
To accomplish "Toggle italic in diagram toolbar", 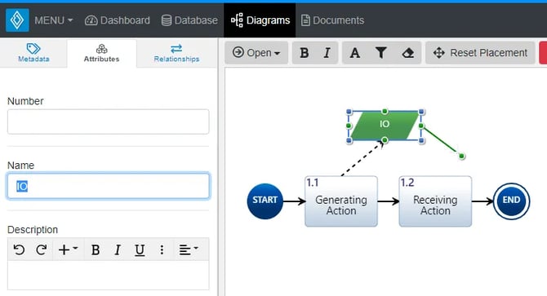I will [327, 53].
